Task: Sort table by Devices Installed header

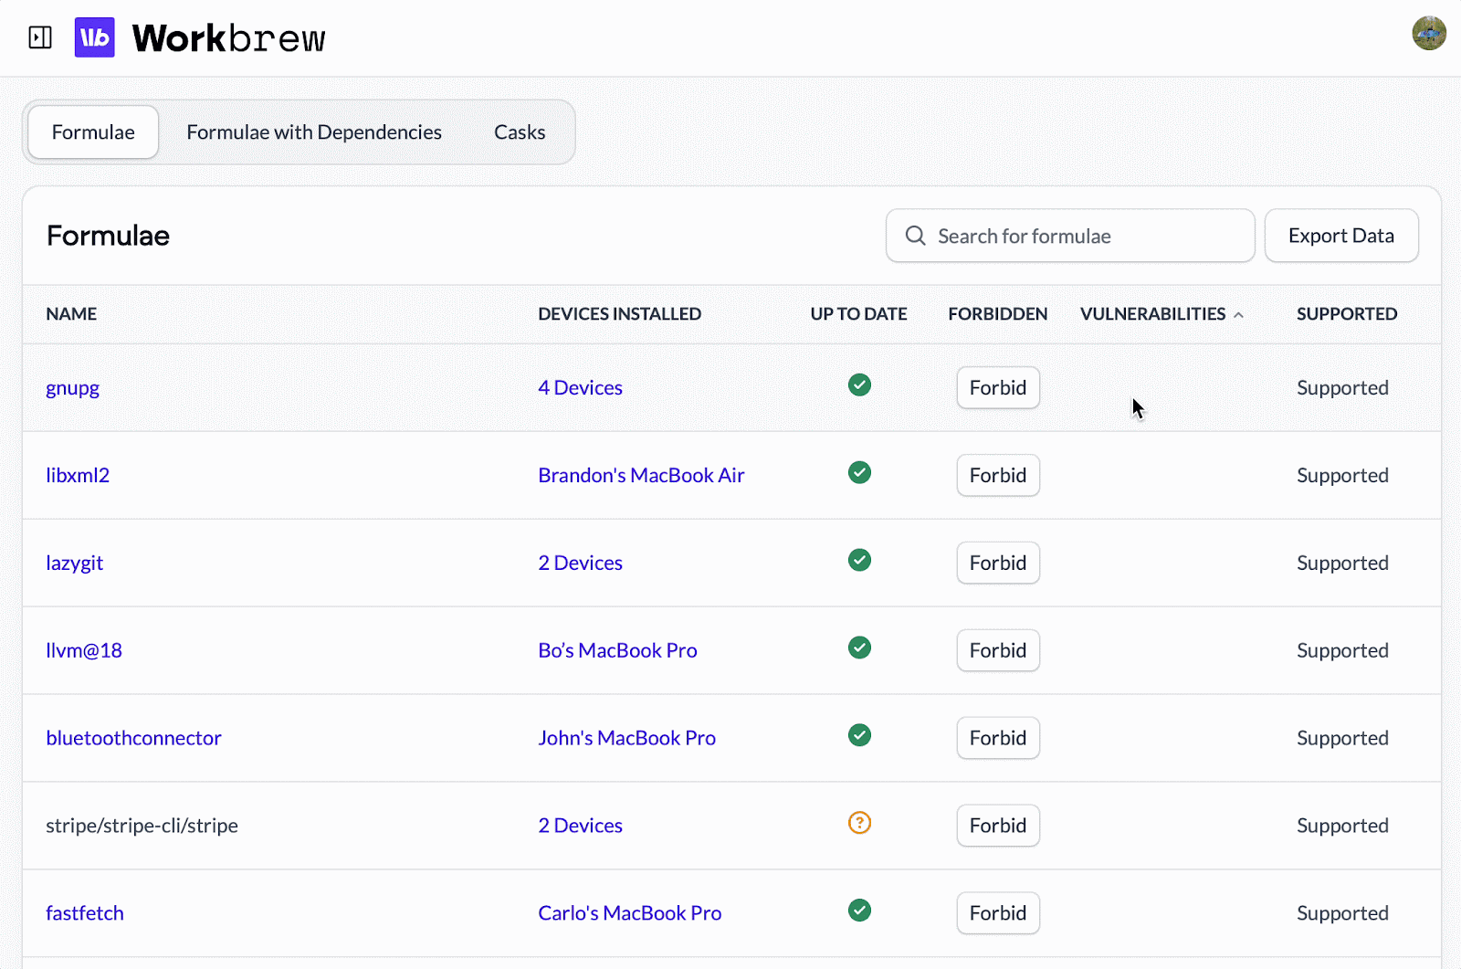Action: click(619, 314)
